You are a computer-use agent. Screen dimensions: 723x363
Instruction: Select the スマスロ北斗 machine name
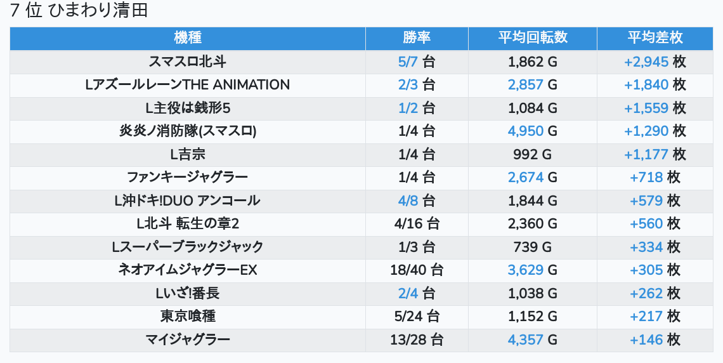187,62
